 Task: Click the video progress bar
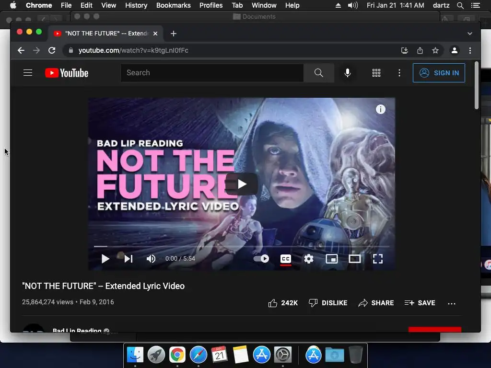point(242,247)
